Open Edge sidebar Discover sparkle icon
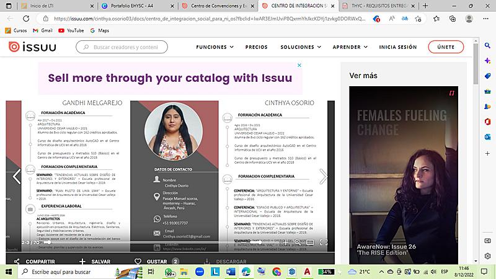 (x=487, y=61)
